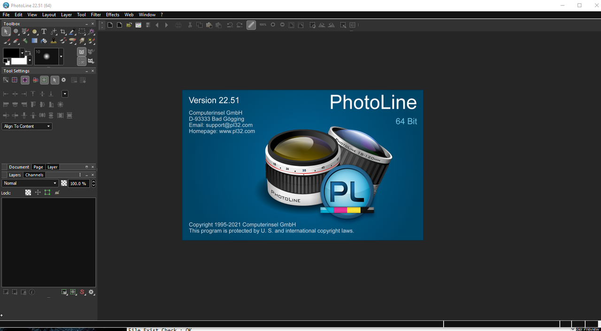This screenshot has width=601, height=331.
Task: Swap foreground and background colors arrow
Action: (x=28, y=53)
